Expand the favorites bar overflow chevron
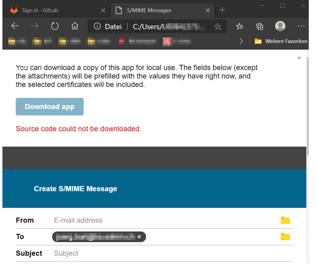 (x=241, y=42)
